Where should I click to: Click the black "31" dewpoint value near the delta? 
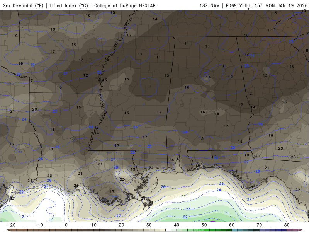coord(143,198)
